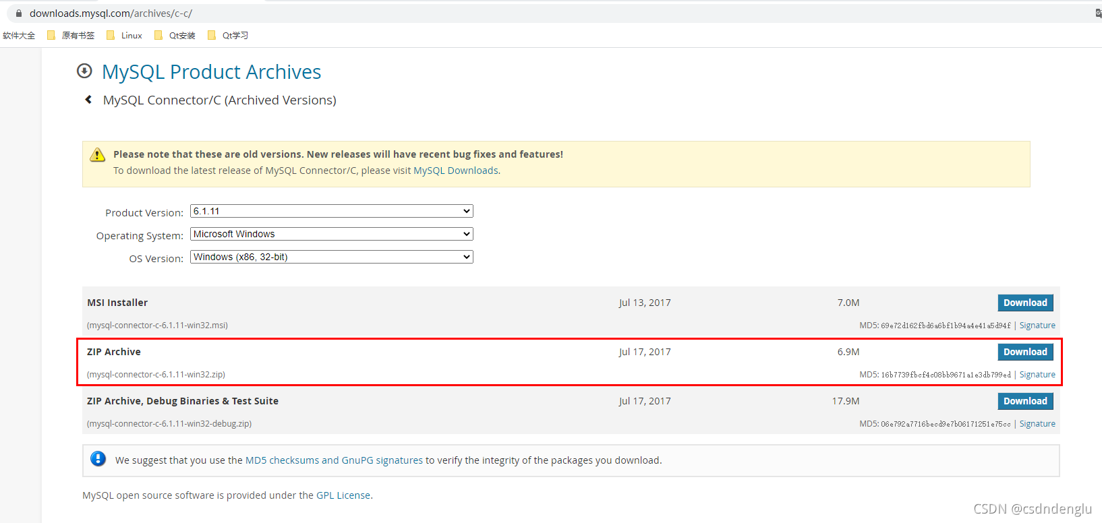Click the 7.0M file size
The height and width of the screenshot is (523, 1102).
pos(848,303)
